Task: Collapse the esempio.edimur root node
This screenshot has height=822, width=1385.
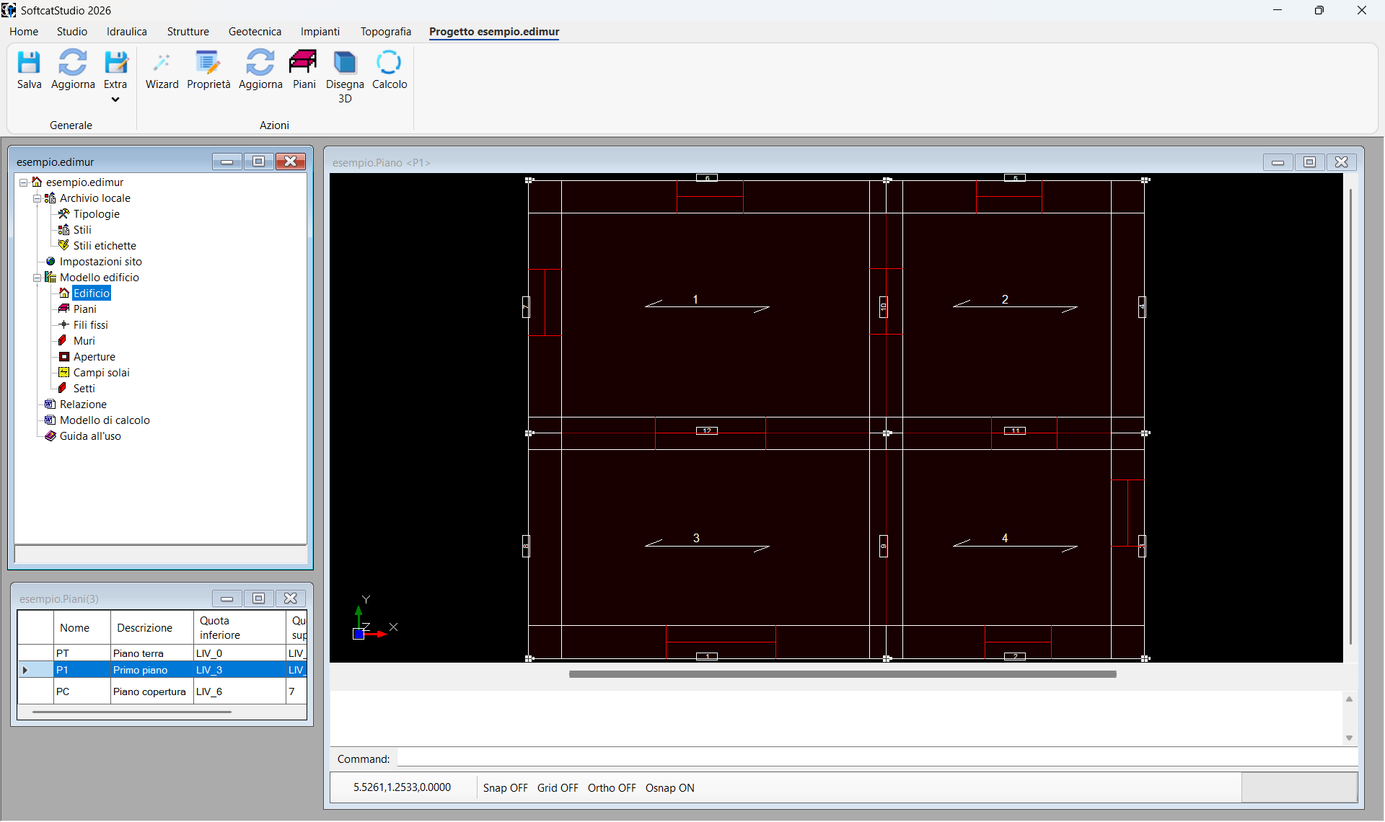Action: pos(23,182)
